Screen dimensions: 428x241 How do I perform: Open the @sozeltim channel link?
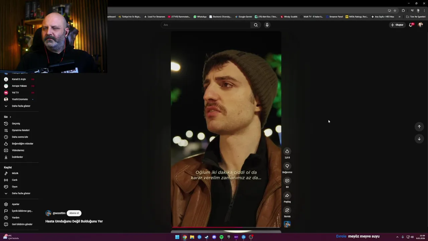pyautogui.click(x=59, y=213)
